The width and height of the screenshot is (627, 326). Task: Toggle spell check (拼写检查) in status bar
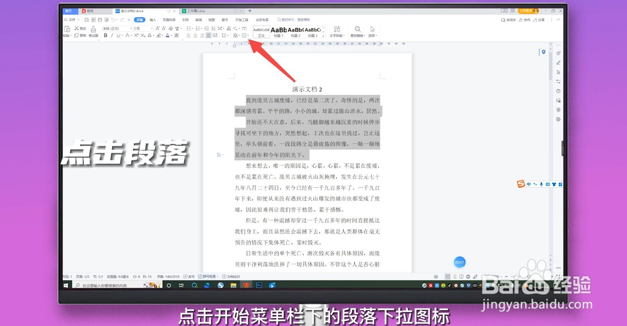tap(208, 276)
